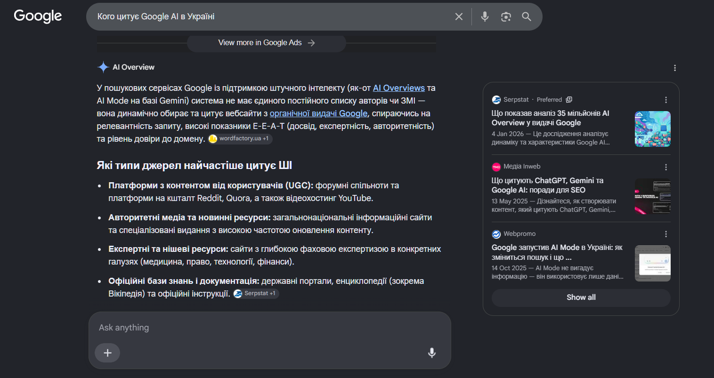Open Serpstat article about 35 мільйонів AI Overview
Screen dimensions: 714x378
click(x=551, y=118)
